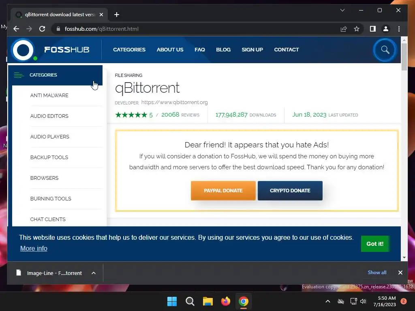This screenshot has height=311, width=415.
Task: Reload the fosshub page
Action: point(42,29)
